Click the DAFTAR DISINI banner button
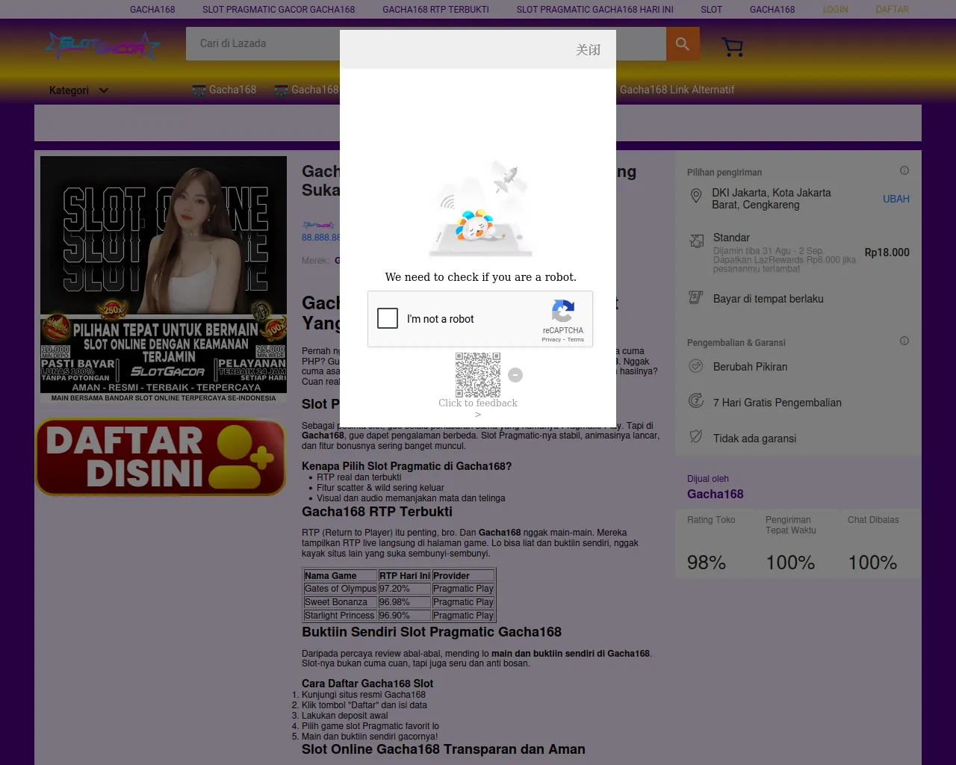 (161, 456)
